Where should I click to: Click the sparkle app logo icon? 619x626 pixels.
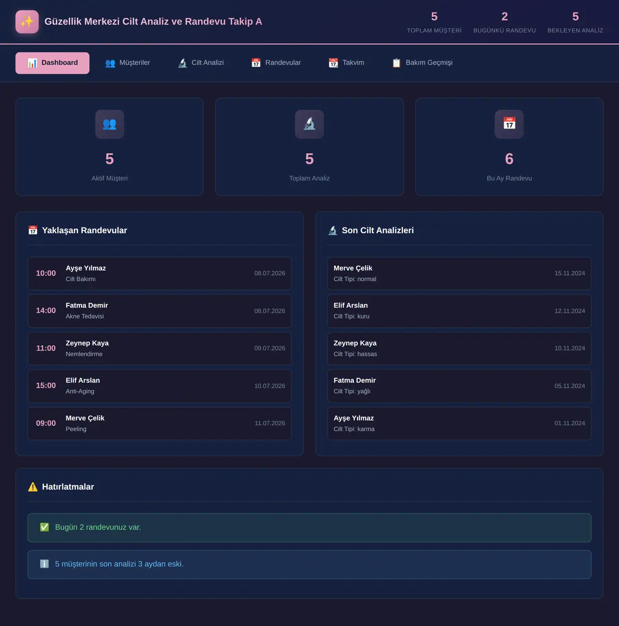click(x=27, y=22)
